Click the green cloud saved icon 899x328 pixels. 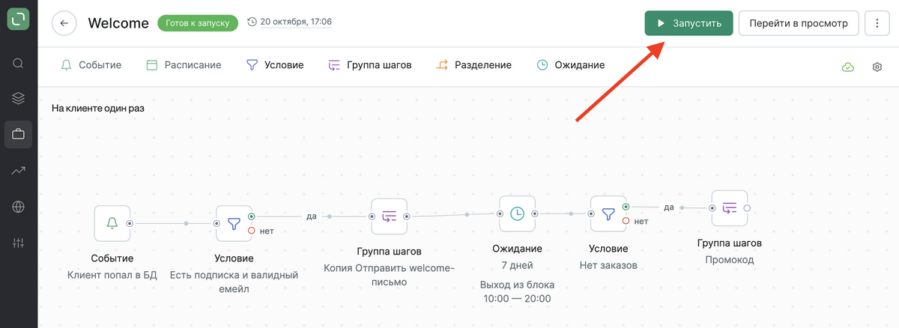pyautogui.click(x=848, y=67)
